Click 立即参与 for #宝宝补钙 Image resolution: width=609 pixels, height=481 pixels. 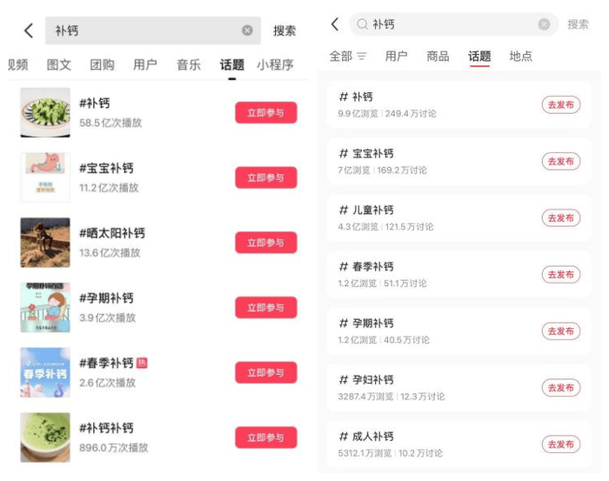(x=266, y=177)
